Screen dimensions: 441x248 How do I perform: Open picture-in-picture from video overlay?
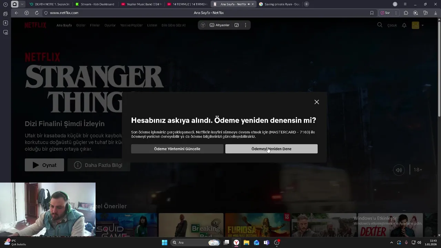click(x=237, y=25)
